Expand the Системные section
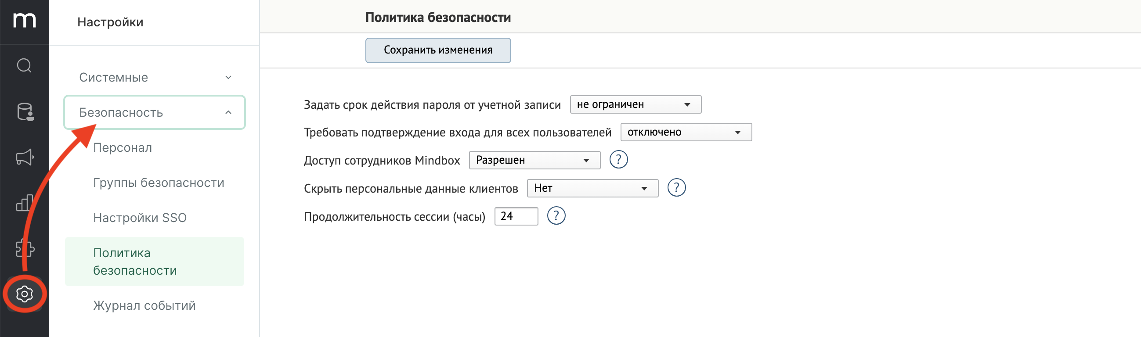Screen dimensions: 1141x337 coord(155,78)
